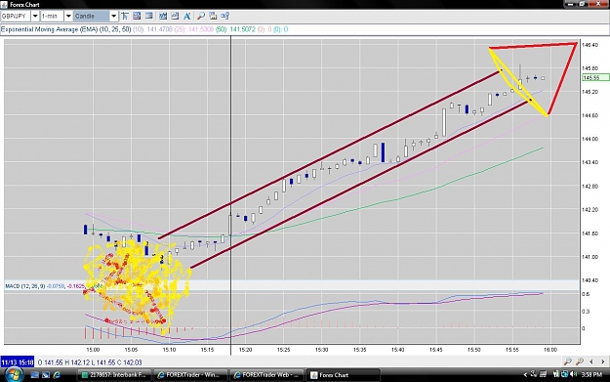Launch Internet Explorer from quick launch

click(57, 375)
